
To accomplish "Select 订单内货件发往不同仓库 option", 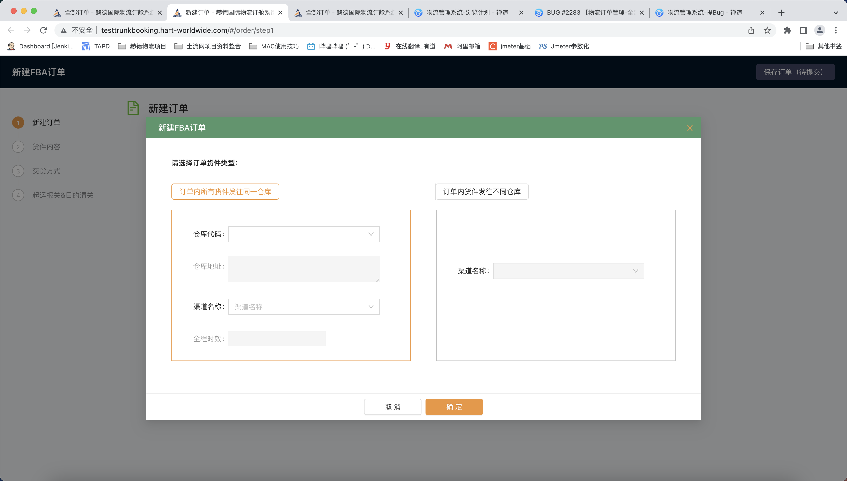I will coord(482,192).
